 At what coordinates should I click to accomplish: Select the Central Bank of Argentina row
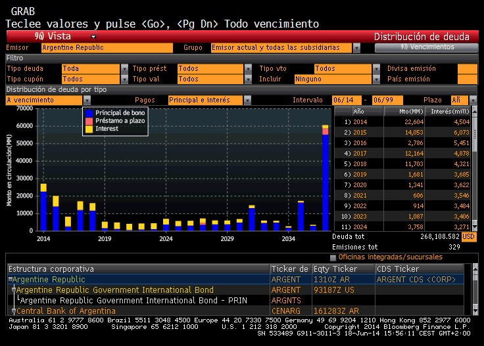pyautogui.click(x=236, y=311)
